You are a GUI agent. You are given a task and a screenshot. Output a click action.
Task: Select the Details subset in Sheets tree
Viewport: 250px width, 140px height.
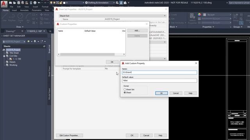(12, 62)
